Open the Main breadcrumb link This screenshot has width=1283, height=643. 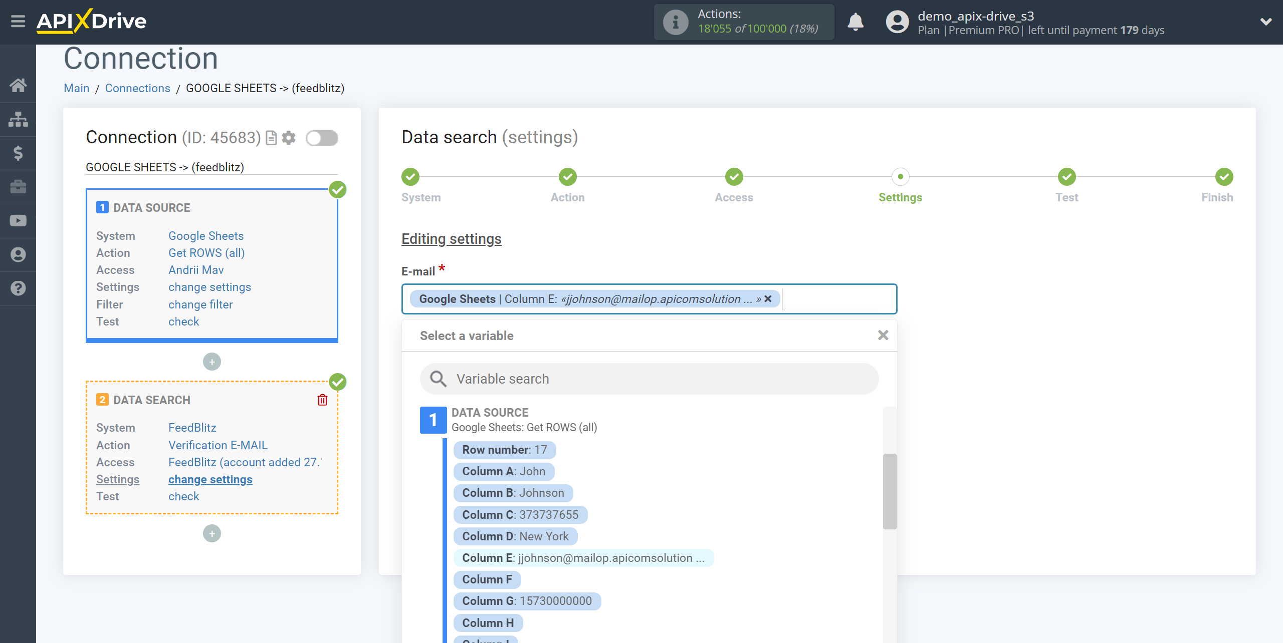click(77, 88)
